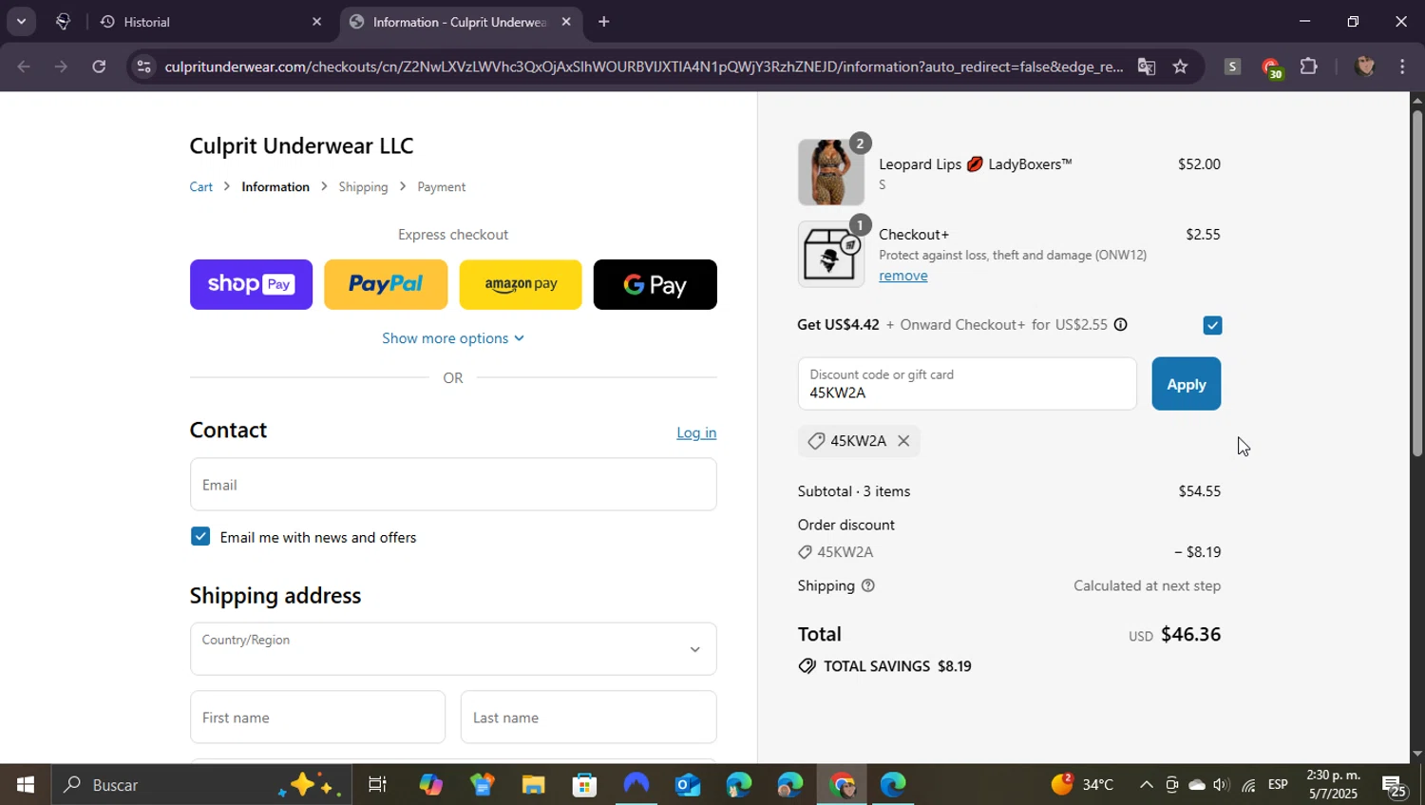The image size is (1425, 805).
Task: Uncheck Email me with news and offers
Action: 200,537
